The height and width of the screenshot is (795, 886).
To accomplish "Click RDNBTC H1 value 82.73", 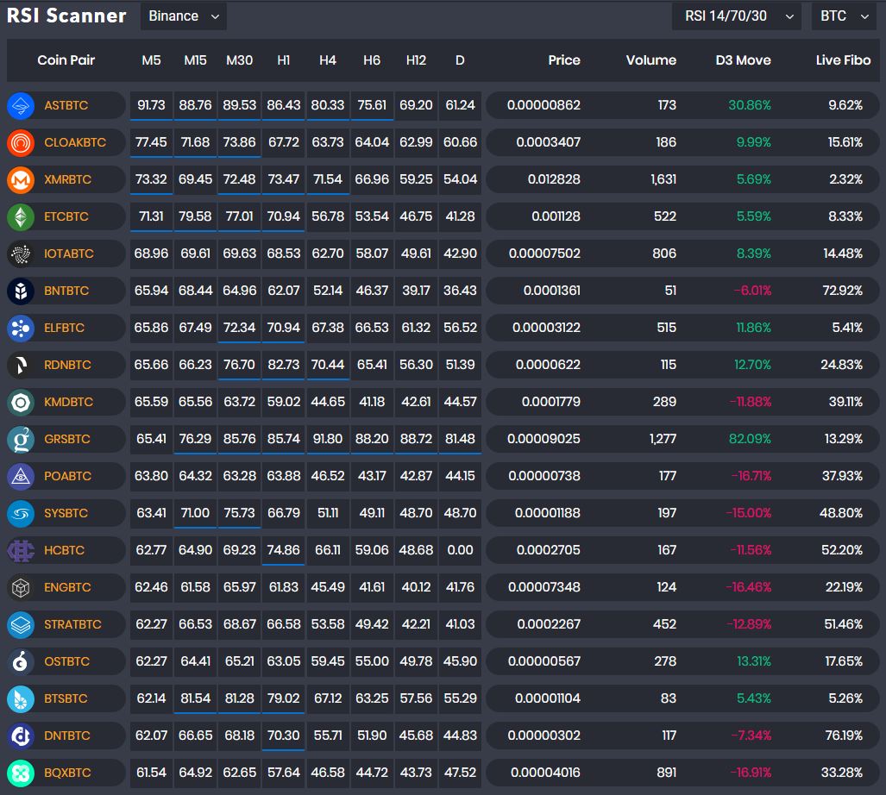I will click(284, 366).
